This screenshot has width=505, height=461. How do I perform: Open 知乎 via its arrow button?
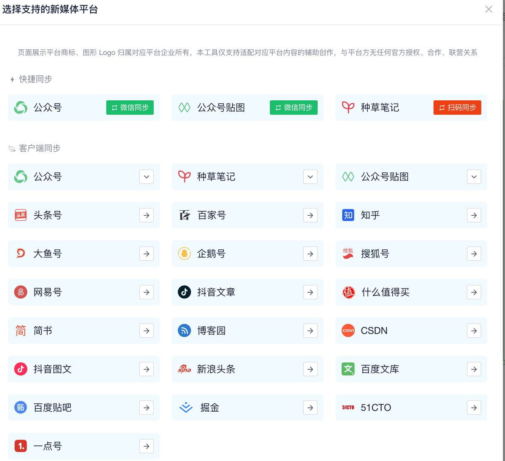point(474,215)
